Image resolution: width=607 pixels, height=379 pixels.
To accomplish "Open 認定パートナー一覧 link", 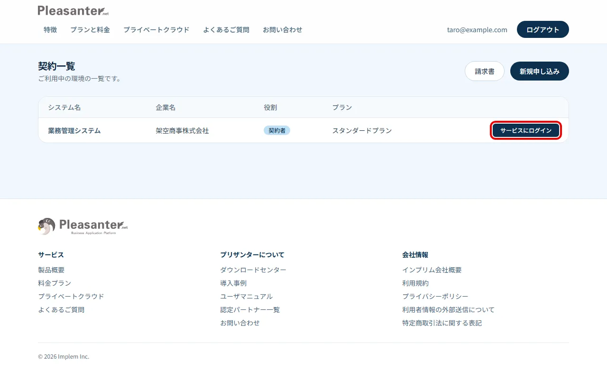I will tap(250, 309).
